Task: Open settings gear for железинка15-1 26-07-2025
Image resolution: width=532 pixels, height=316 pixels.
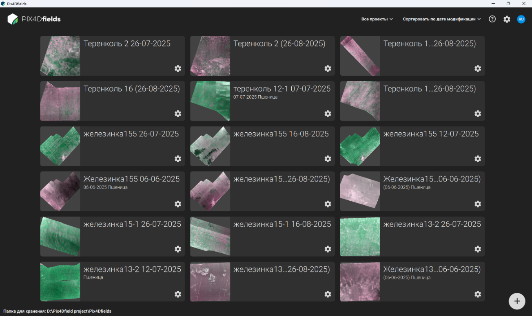Action: 178,249
